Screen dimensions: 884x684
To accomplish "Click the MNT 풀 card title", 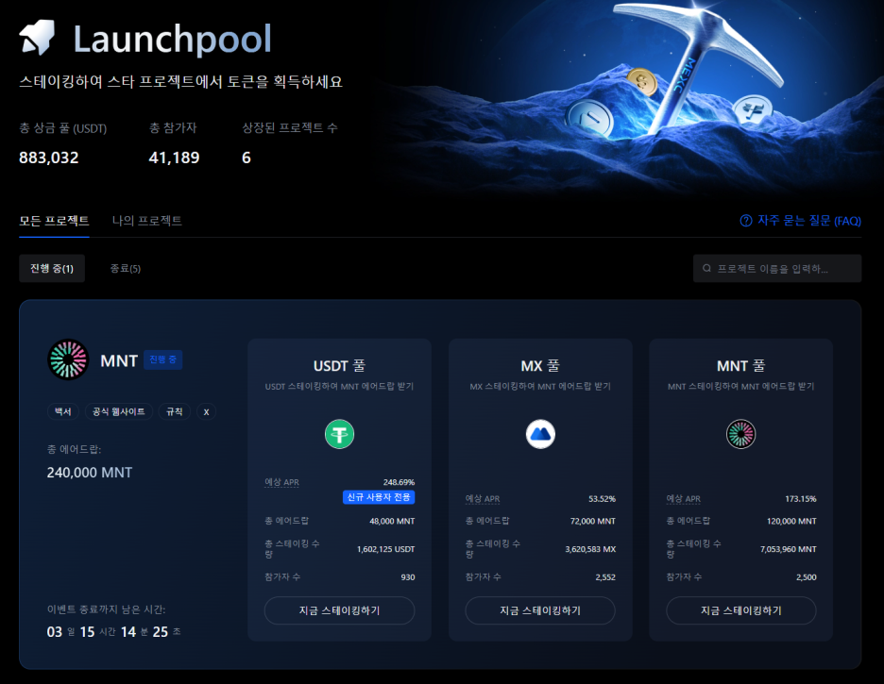I will tap(740, 366).
